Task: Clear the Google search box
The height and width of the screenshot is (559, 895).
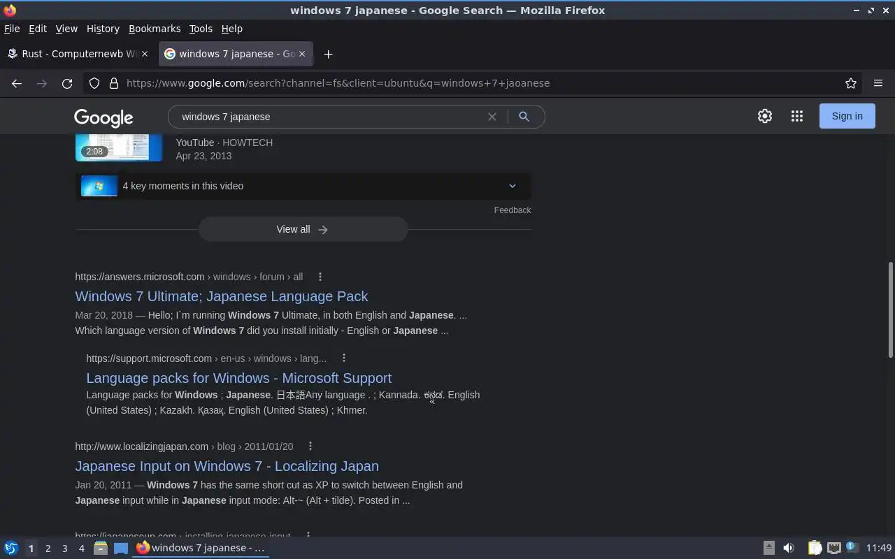Action: pos(492,117)
